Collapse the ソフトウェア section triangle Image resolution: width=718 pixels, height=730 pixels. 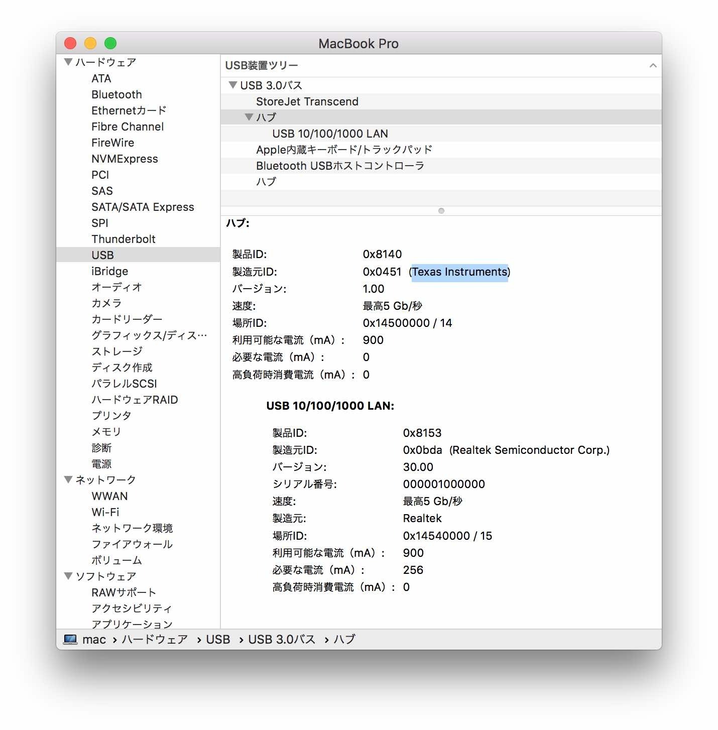pos(68,576)
